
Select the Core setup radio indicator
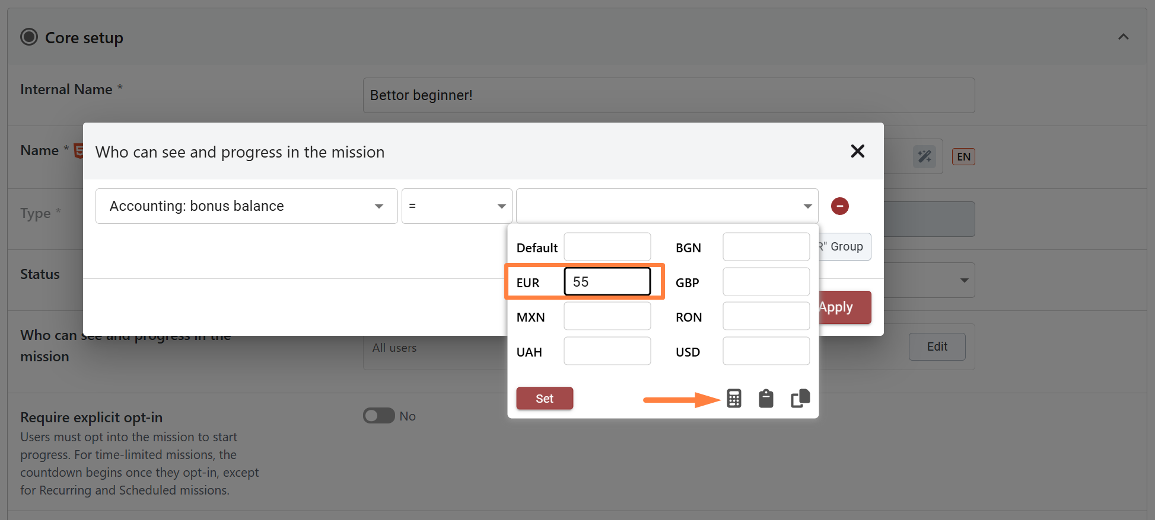(x=29, y=37)
